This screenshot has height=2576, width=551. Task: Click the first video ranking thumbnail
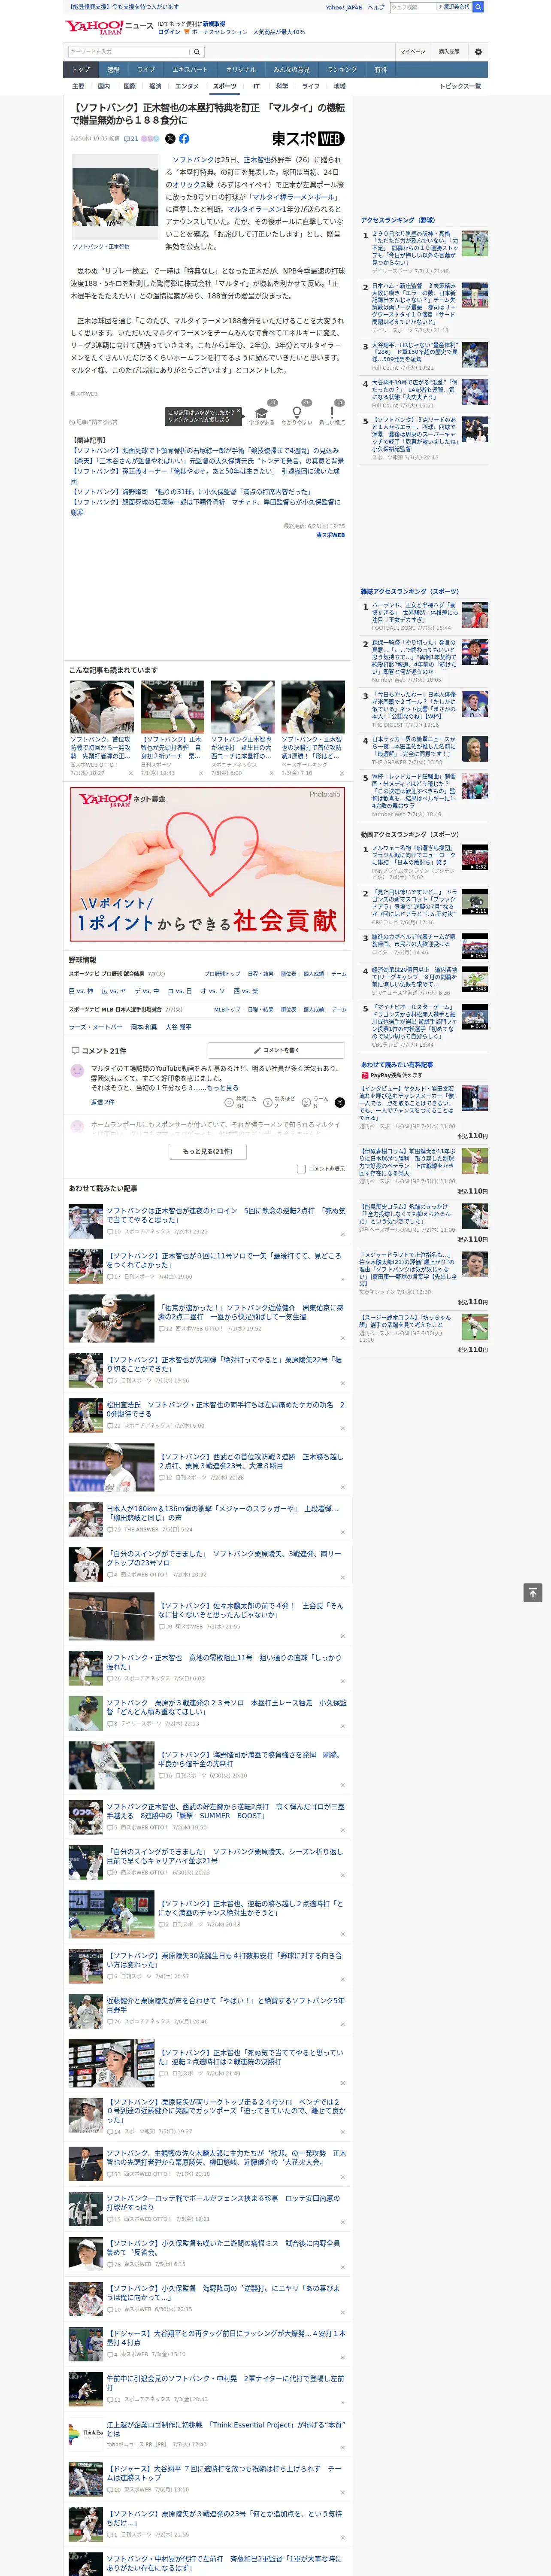[x=475, y=858]
